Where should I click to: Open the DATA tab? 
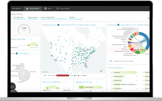[x=48, y=9]
